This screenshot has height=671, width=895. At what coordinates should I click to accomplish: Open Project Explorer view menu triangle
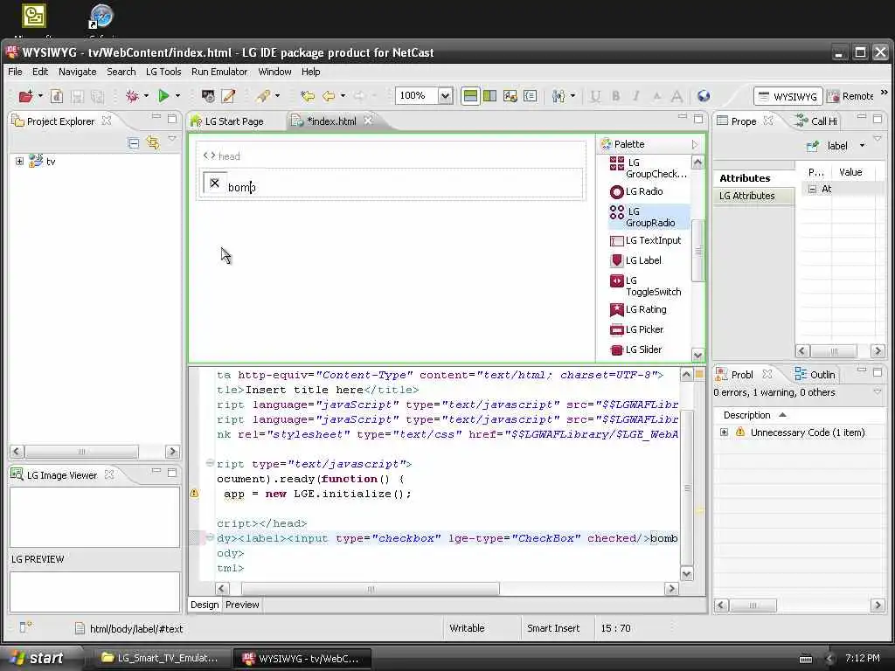coord(172,139)
